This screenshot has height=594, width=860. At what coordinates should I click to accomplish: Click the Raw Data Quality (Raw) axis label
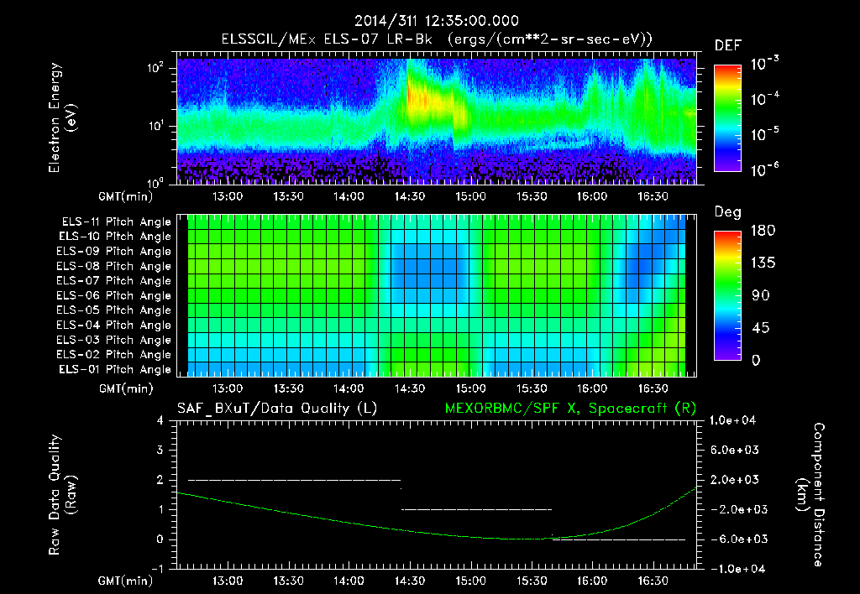(62, 495)
